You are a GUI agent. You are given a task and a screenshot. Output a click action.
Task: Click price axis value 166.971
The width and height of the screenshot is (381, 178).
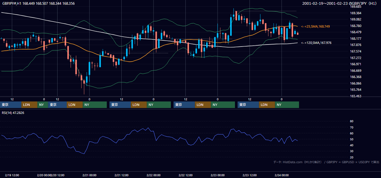[355, 64]
